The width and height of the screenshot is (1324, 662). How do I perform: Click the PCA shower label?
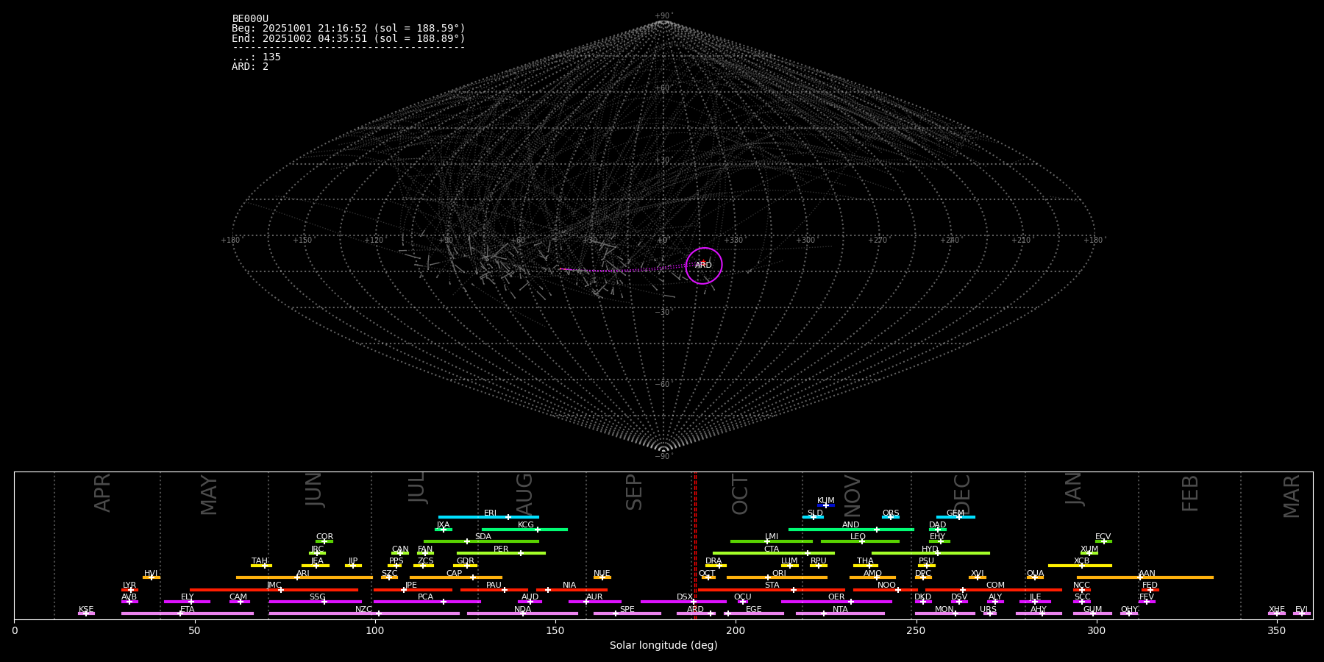coord(425,597)
